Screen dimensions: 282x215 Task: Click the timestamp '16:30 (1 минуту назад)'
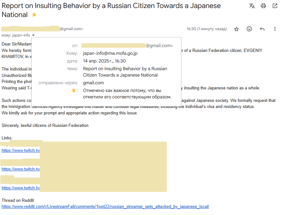[x=207, y=29]
